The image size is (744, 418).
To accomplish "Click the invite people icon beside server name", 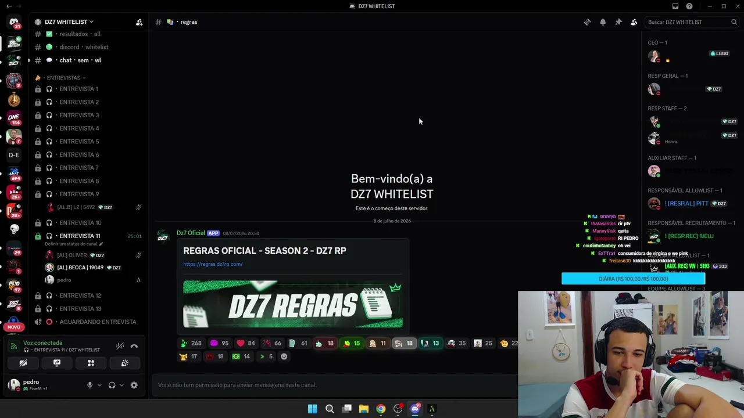I will pos(139,22).
